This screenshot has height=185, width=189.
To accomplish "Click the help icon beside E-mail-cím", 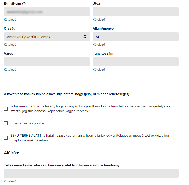I will coord(24,4).
